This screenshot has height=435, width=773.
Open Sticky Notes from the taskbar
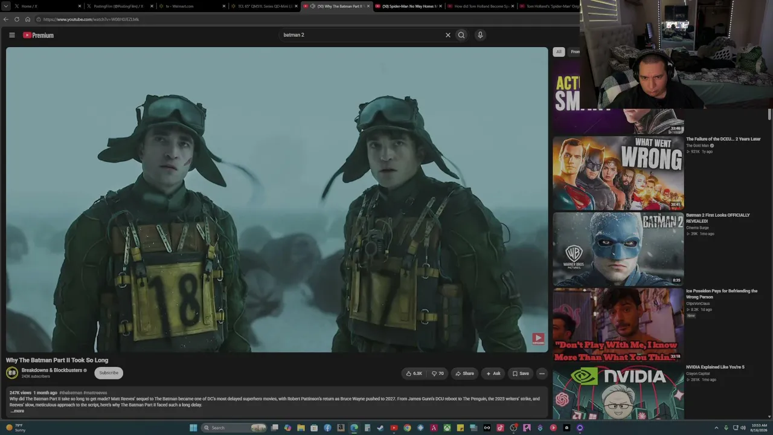click(460, 428)
